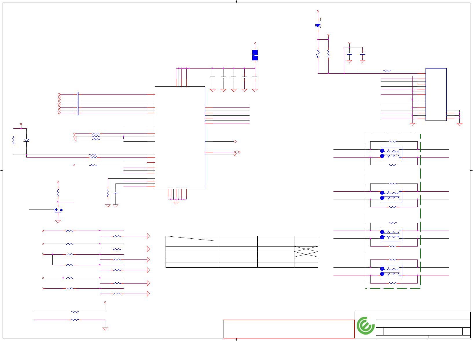Click the ground symbol right of the connector block
The height and width of the screenshot is (341, 473).
[459, 125]
